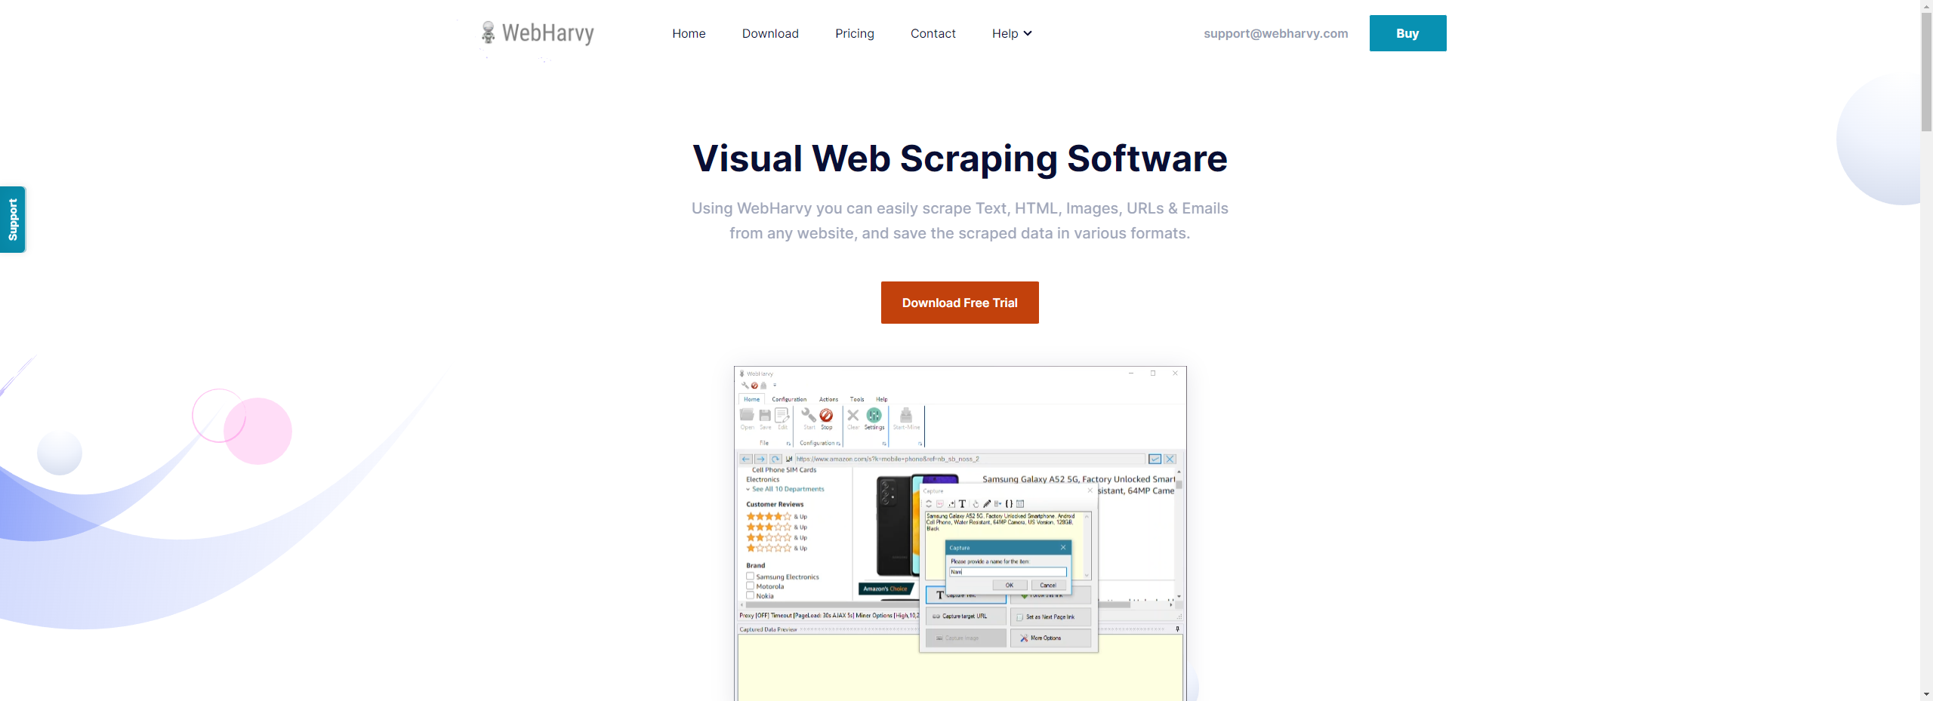Open the vertical Support side tab

(x=13, y=220)
